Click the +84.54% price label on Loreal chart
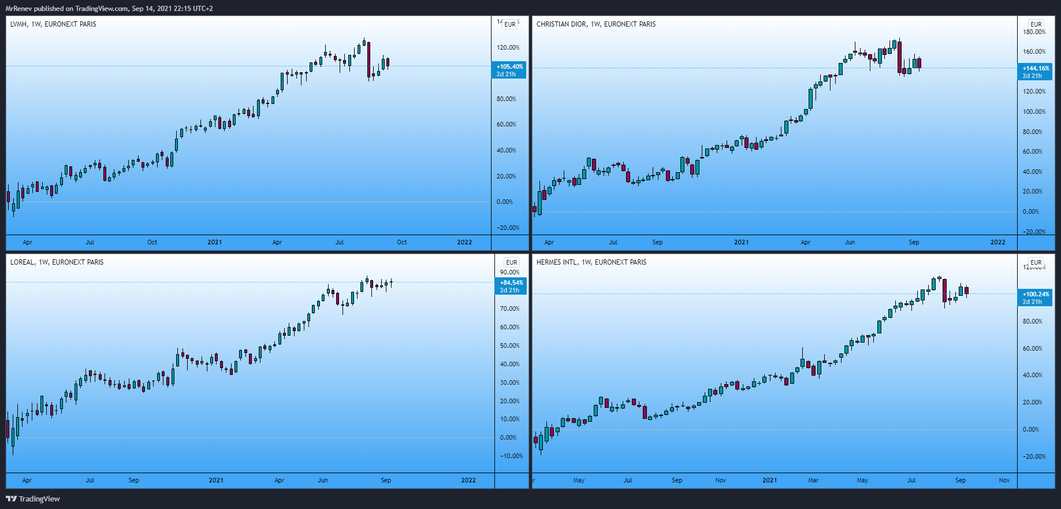The image size is (1061, 509). tap(511, 286)
